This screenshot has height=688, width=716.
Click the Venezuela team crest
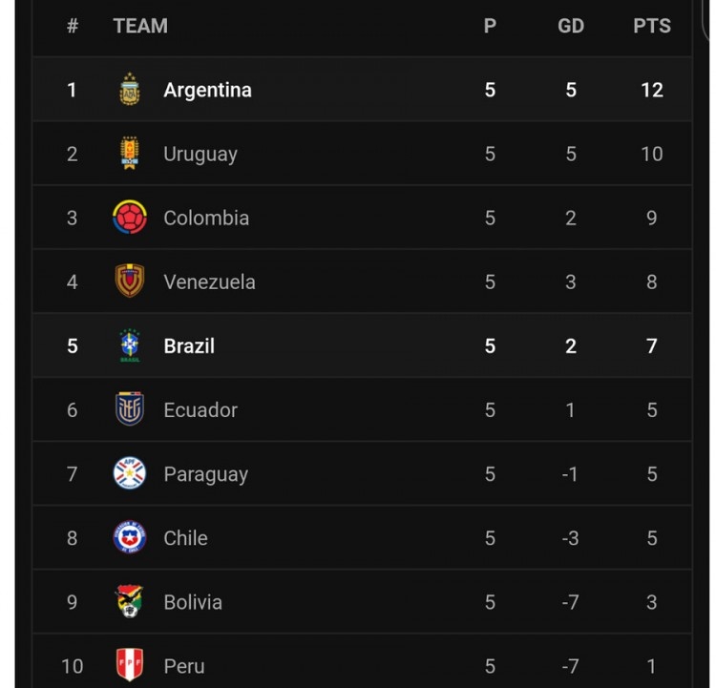[130, 281]
